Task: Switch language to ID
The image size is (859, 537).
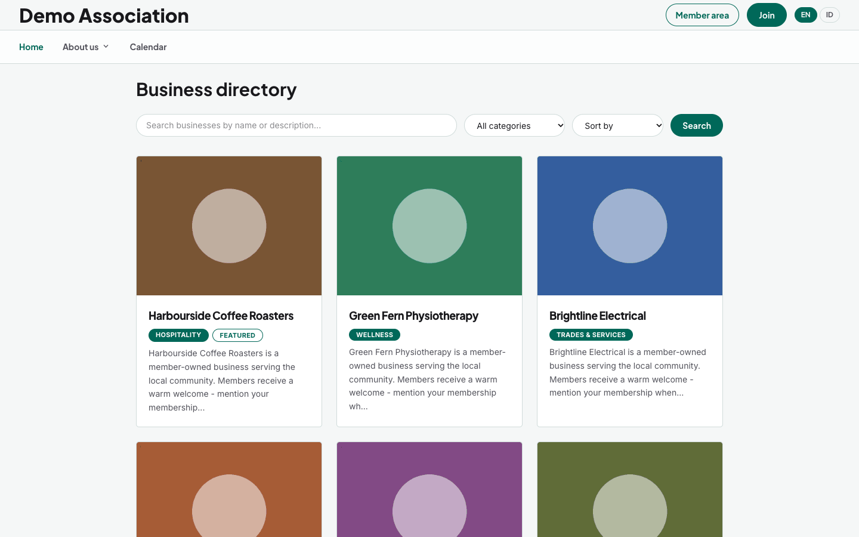Action: [x=829, y=15]
